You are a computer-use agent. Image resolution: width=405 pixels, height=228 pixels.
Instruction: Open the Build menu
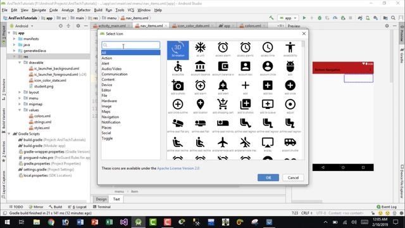point(98,10)
